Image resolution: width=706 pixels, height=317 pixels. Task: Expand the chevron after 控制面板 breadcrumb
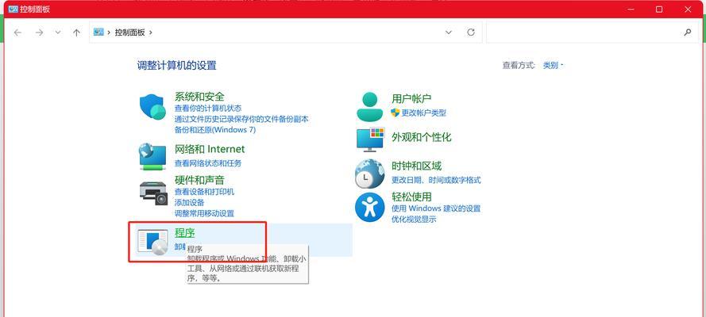pyautogui.click(x=150, y=32)
